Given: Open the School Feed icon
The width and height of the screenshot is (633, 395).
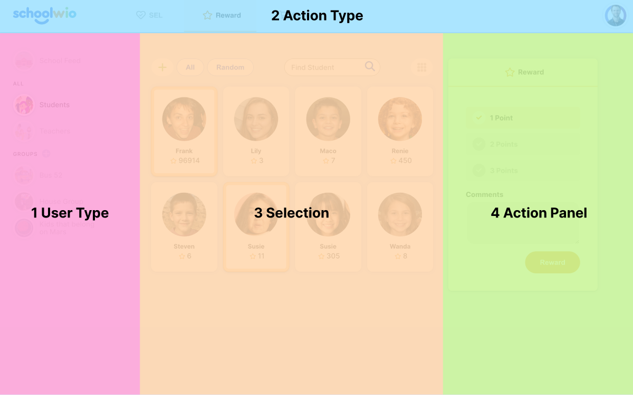Looking at the screenshot, I should coord(24,61).
